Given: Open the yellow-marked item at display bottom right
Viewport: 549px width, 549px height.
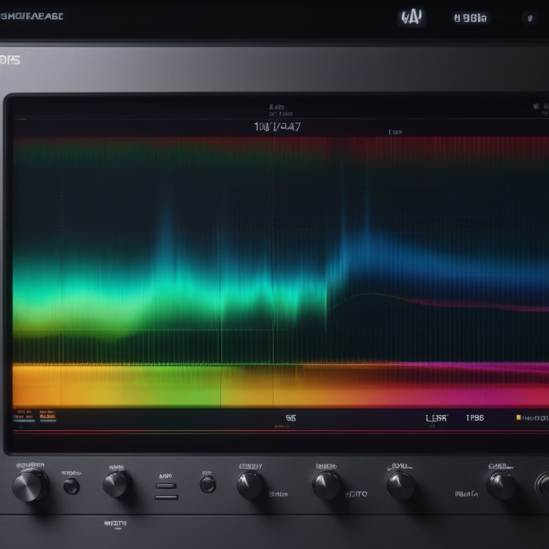Looking at the screenshot, I should click(x=532, y=418).
